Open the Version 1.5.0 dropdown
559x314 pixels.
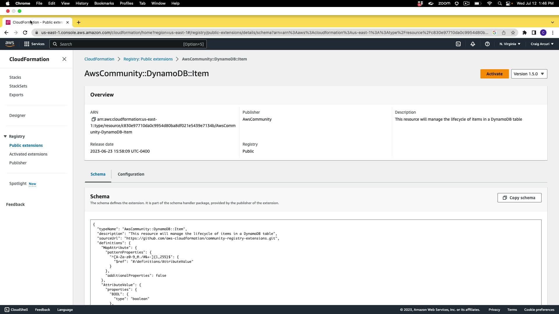pos(529,74)
